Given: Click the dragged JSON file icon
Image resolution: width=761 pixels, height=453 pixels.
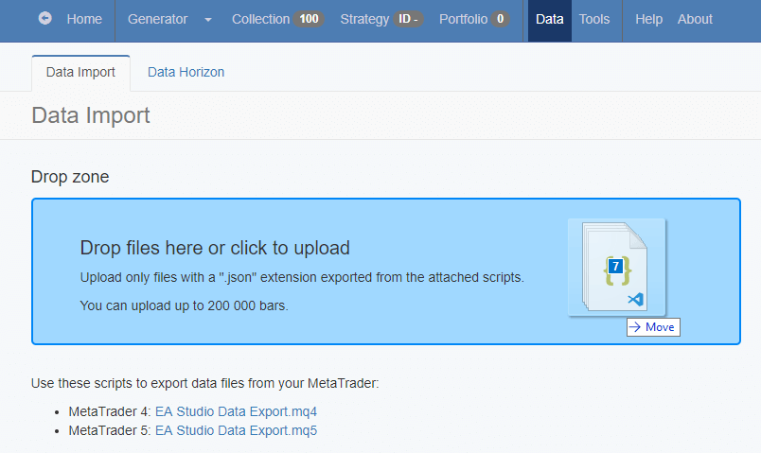Looking at the screenshot, I should [617, 269].
